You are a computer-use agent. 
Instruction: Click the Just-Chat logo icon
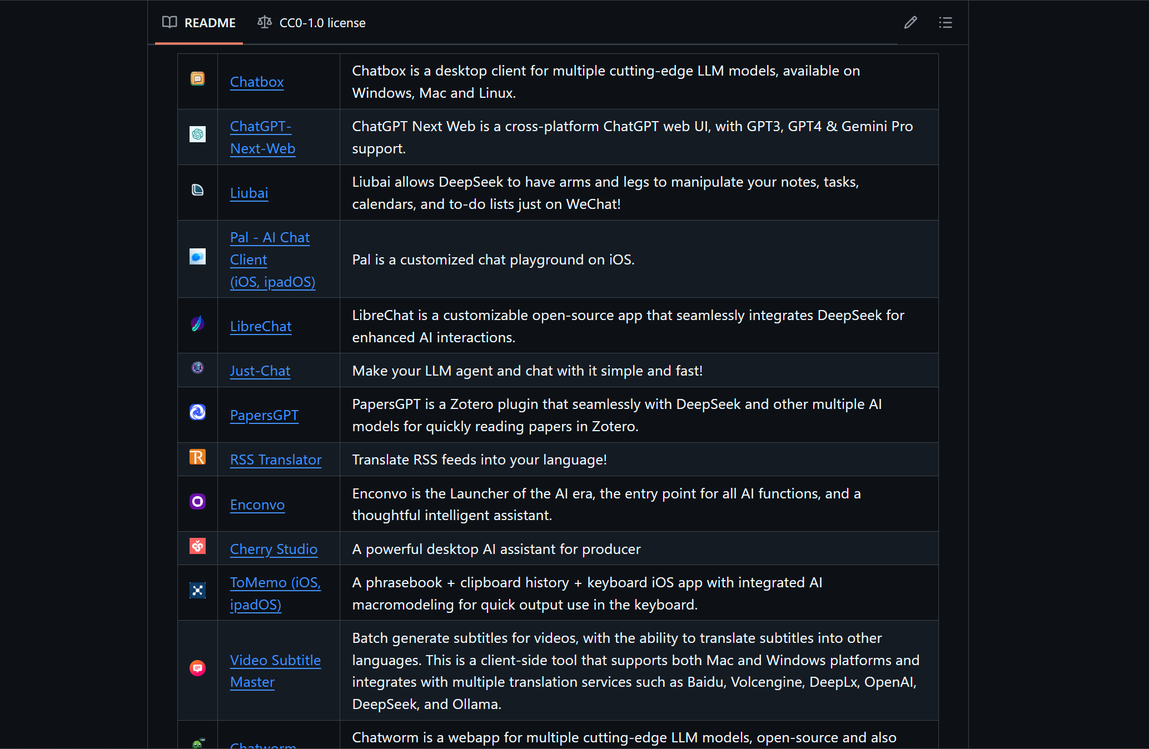[197, 368]
